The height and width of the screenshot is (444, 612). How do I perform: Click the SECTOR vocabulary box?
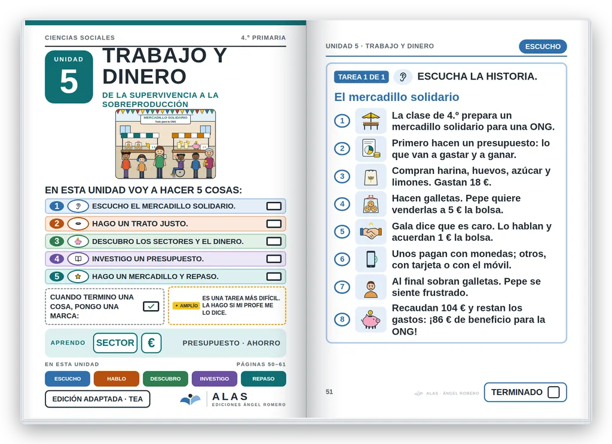(x=115, y=343)
